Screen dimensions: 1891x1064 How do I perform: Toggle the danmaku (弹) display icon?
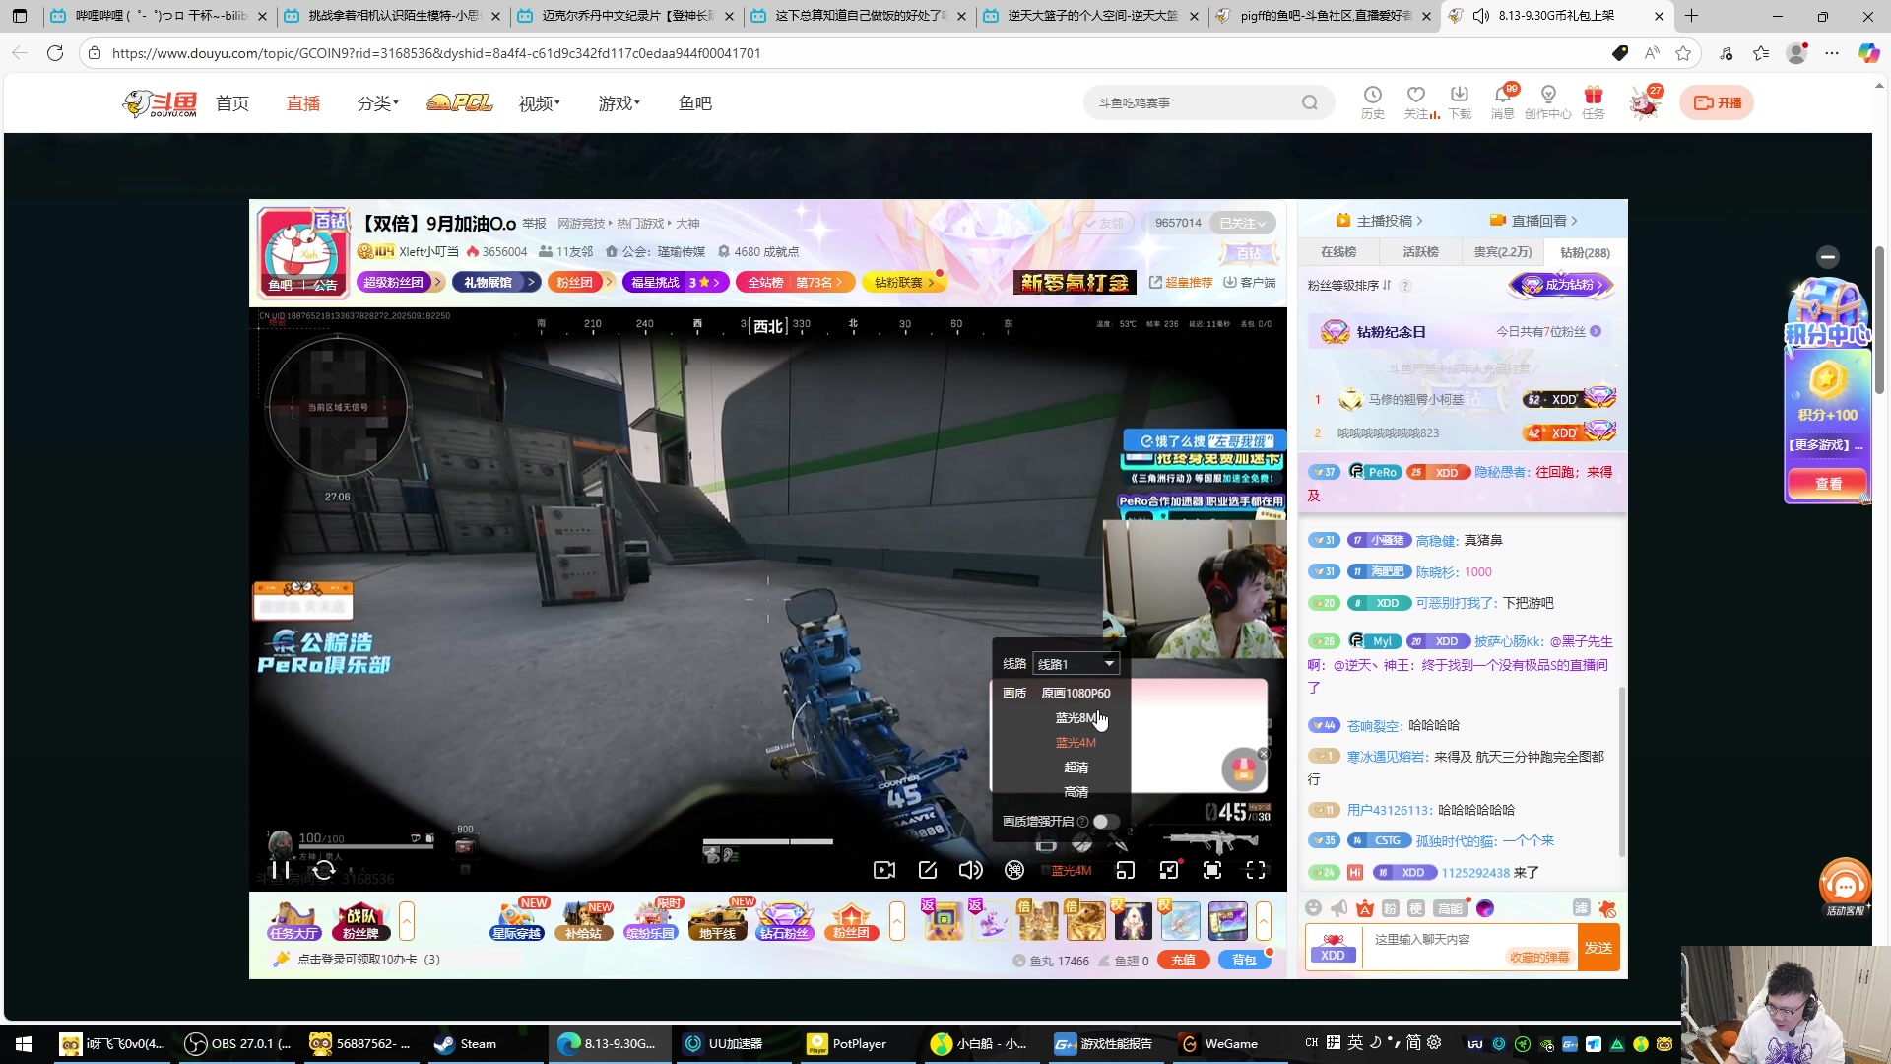coord(1014,870)
